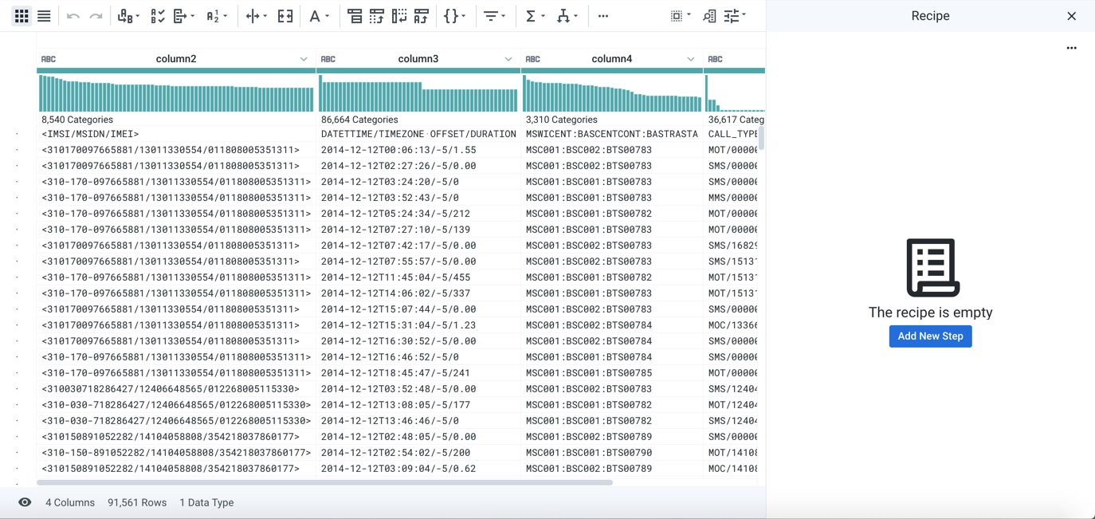
Task: Click the E3 bracketed replace icon
Action: click(x=285, y=16)
